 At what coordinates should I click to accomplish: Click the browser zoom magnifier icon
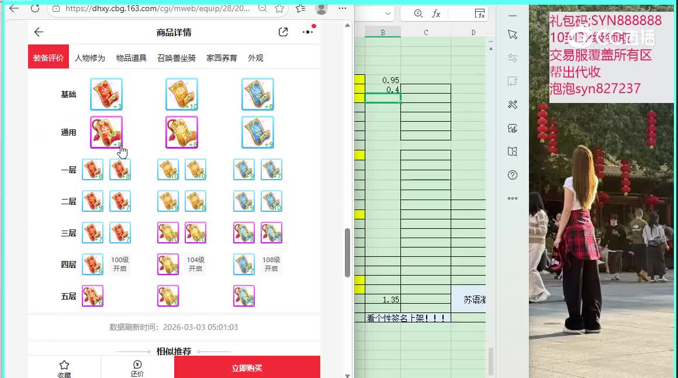tap(262, 8)
